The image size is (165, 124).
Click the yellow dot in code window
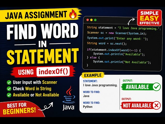(x=92, y=20)
